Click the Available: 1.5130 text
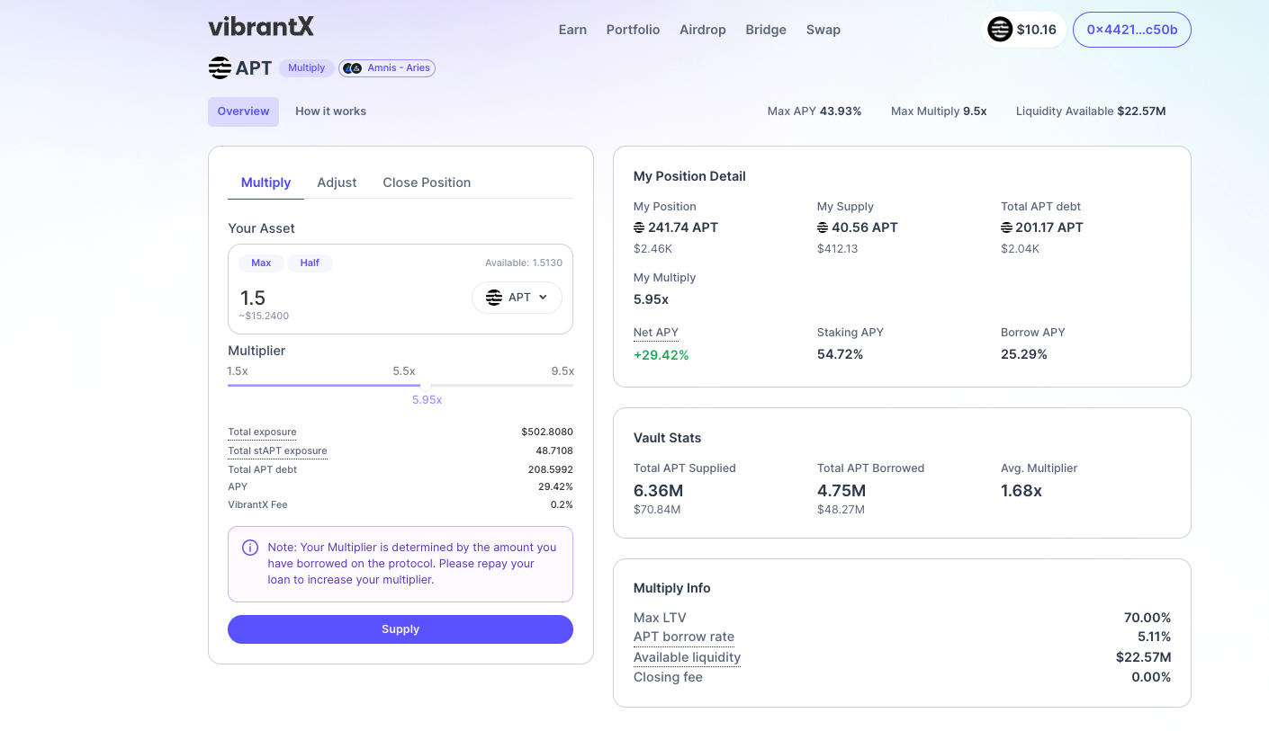1269x731 pixels. pyautogui.click(x=524, y=263)
